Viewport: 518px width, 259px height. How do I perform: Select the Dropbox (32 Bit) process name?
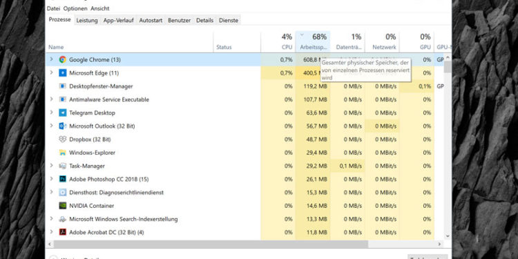(90, 140)
